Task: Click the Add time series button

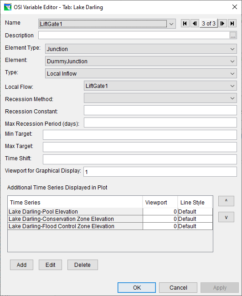Action: coord(21,265)
